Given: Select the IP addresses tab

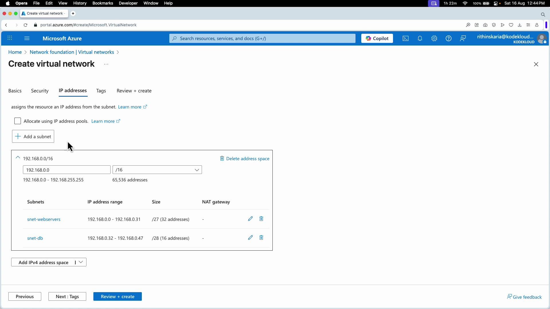Looking at the screenshot, I should [x=73, y=90].
